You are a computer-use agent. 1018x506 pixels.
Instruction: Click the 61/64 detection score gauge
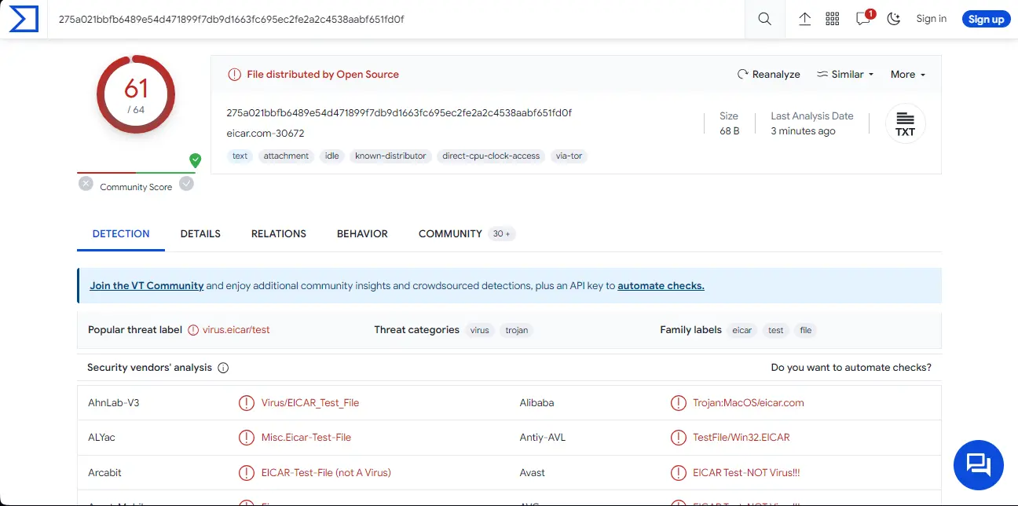136,93
